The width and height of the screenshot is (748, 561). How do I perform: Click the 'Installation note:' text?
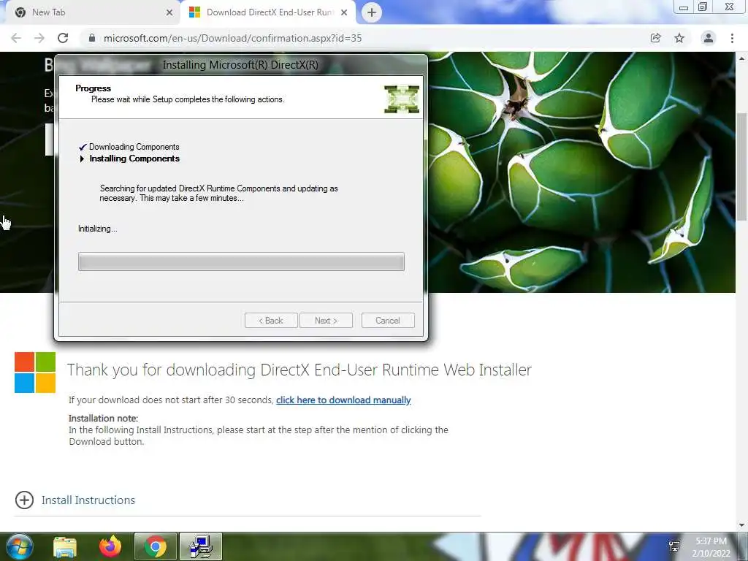tap(103, 419)
